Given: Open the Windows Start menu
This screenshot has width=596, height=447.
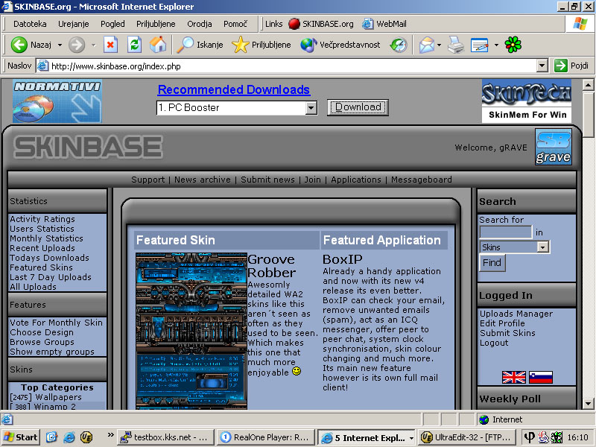Looking at the screenshot, I should point(21,437).
